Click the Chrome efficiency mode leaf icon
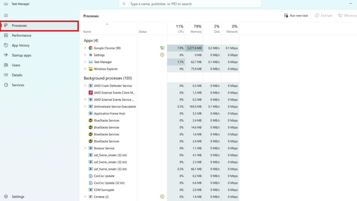The height and width of the screenshot is (201, 357). tap(162, 48)
